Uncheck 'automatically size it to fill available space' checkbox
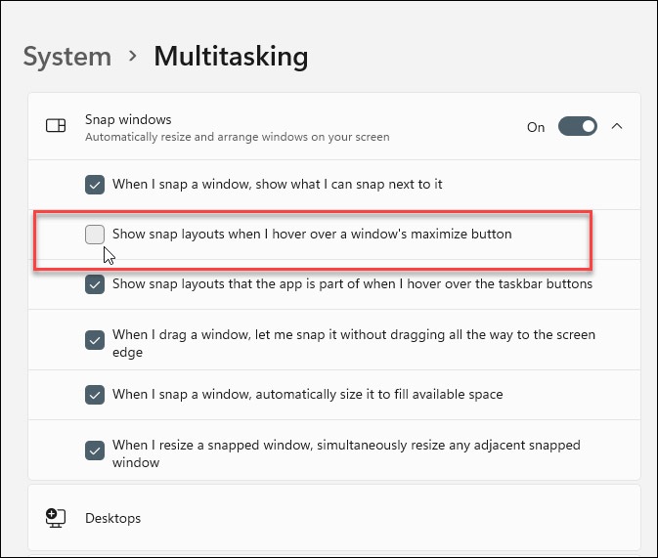658x558 pixels. (95, 395)
